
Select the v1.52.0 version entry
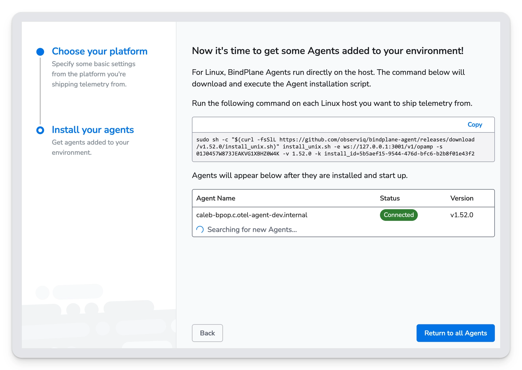point(461,215)
